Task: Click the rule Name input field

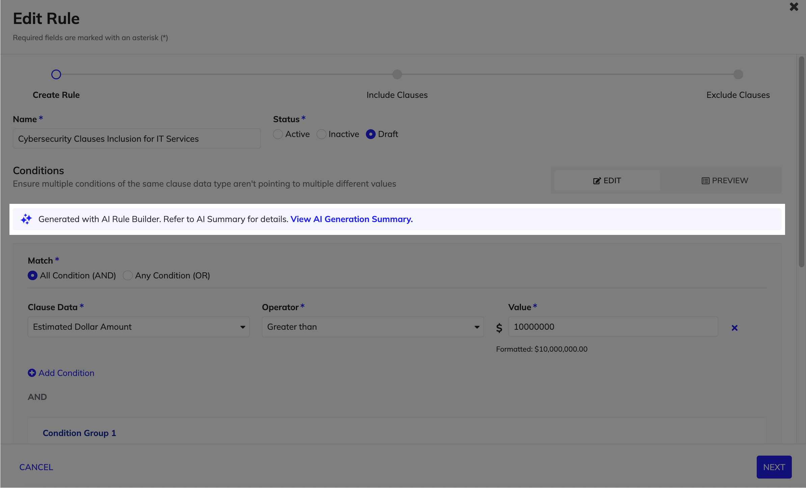Action: point(137,139)
